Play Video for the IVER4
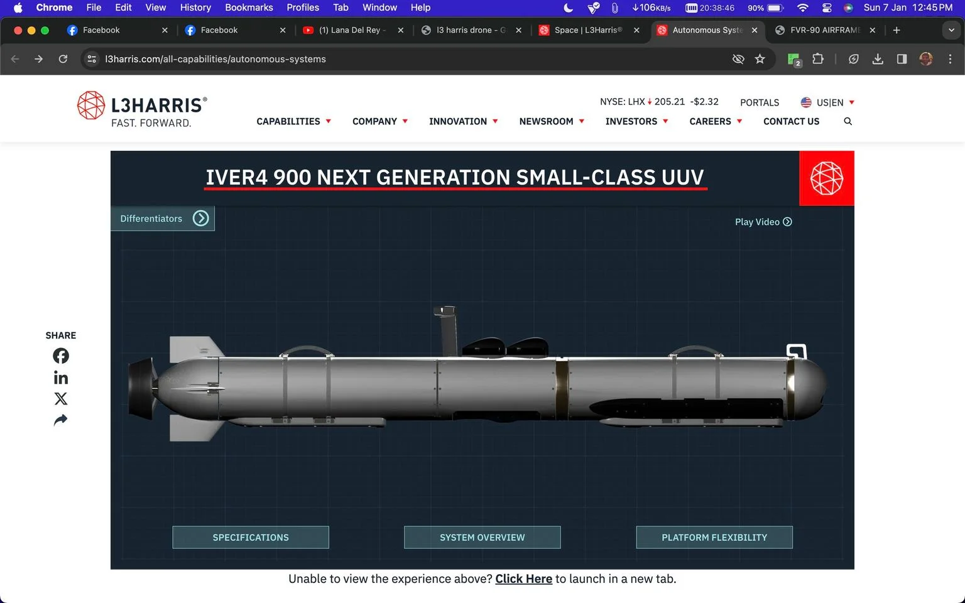This screenshot has height=603, width=965. [x=763, y=222]
